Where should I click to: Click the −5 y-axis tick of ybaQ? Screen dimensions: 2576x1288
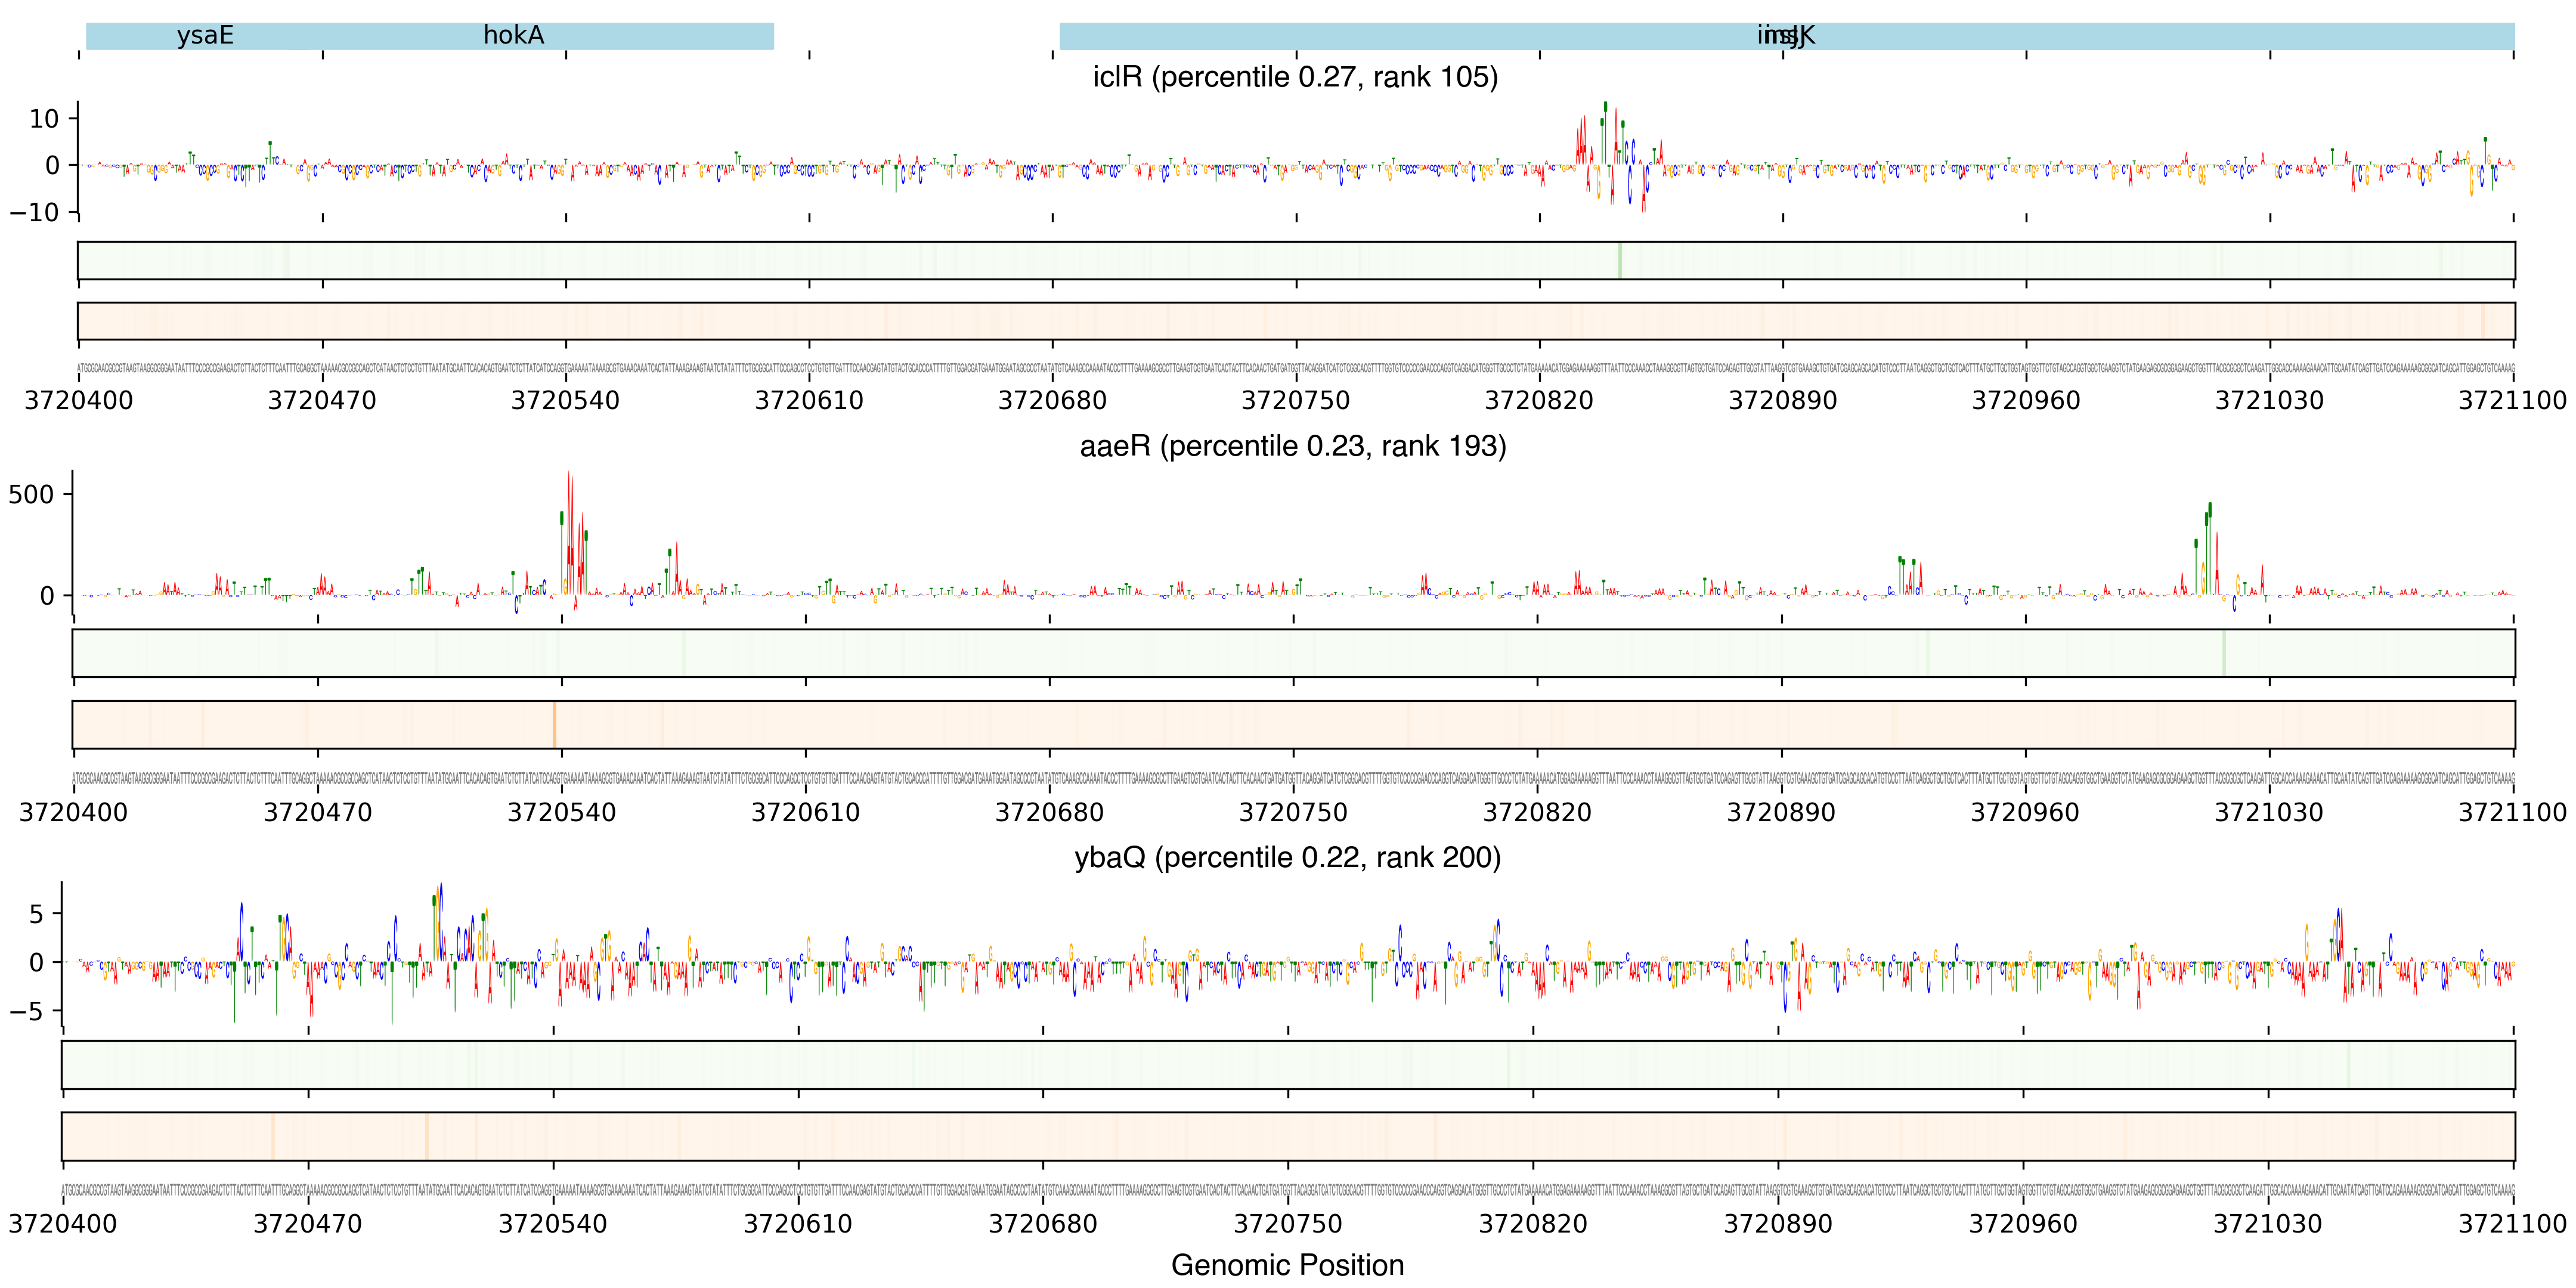[x=27, y=1011]
